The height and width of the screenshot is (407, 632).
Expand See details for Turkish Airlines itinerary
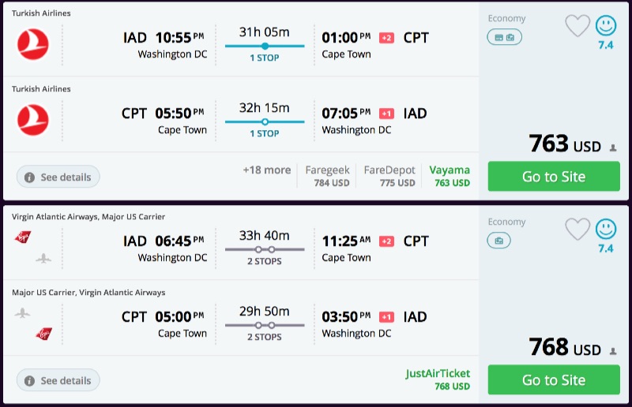[58, 177]
